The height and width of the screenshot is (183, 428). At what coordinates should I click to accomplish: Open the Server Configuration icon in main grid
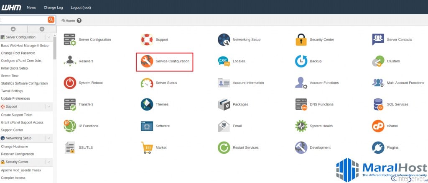click(x=70, y=40)
